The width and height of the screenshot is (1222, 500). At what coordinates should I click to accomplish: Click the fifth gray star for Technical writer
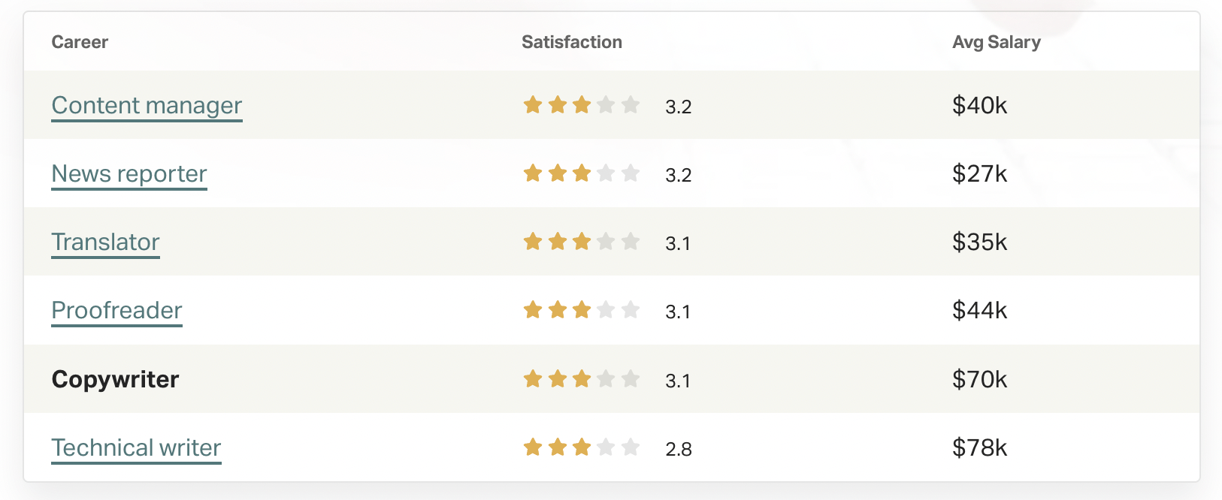tap(631, 447)
